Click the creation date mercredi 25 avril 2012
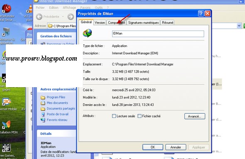This screenshot has width=245, height=159. click(134, 90)
